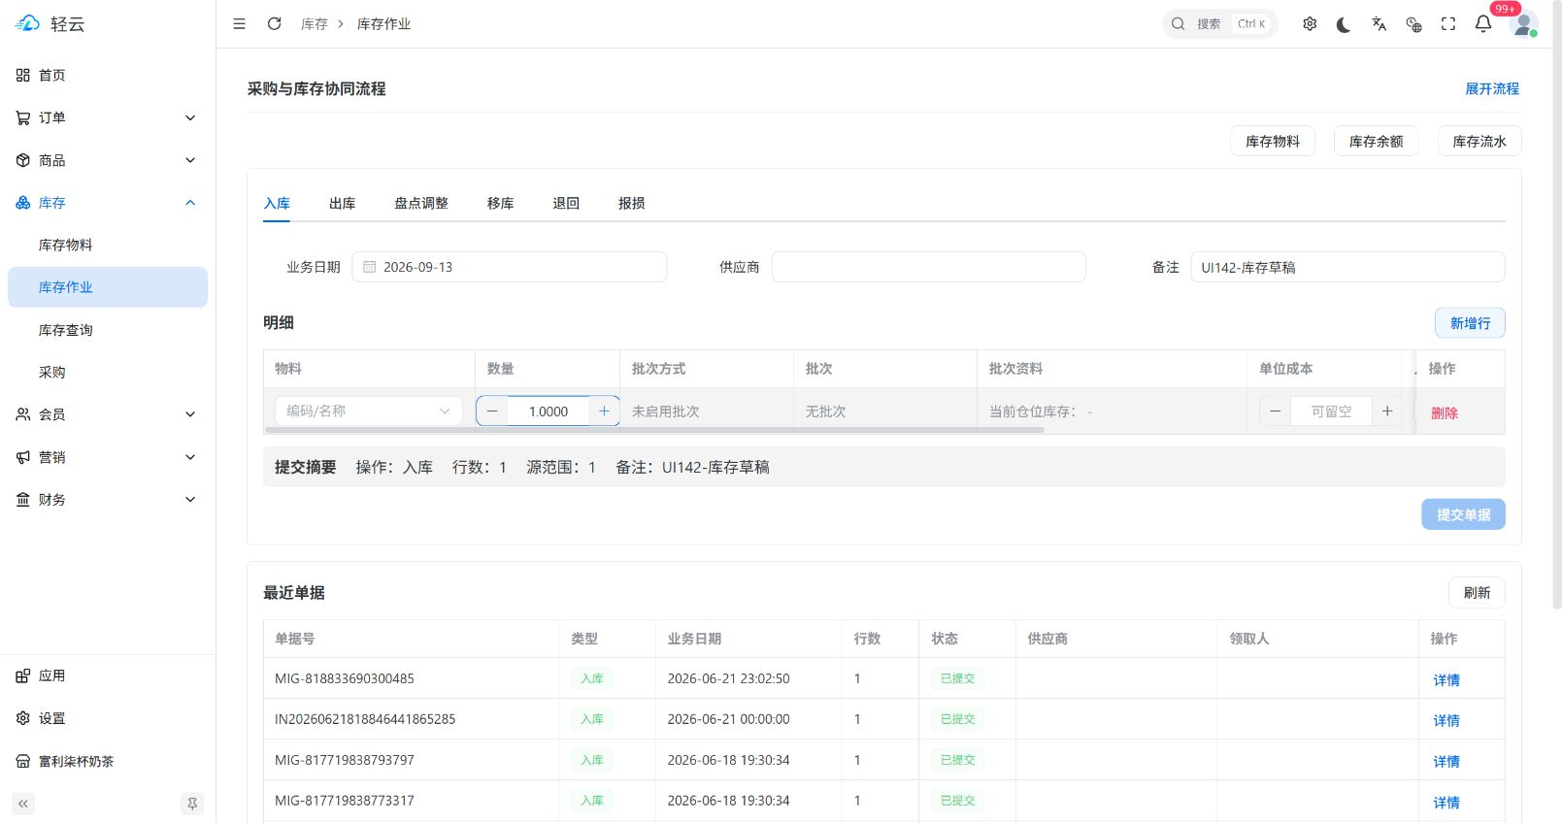The width and height of the screenshot is (1562, 823).
Task: Expand the 订单 menu
Action: pos(108,117)
